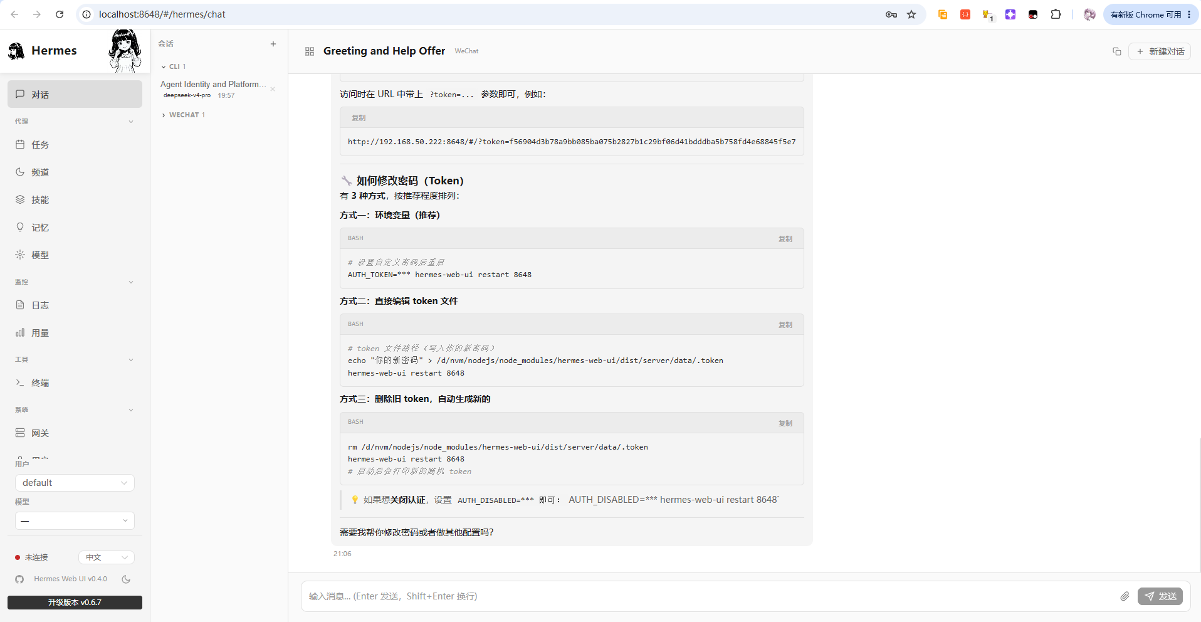This screenshot has height=622, width=1201.
Task: Open the 用量 usage page
Action: (x=75, y=332)
